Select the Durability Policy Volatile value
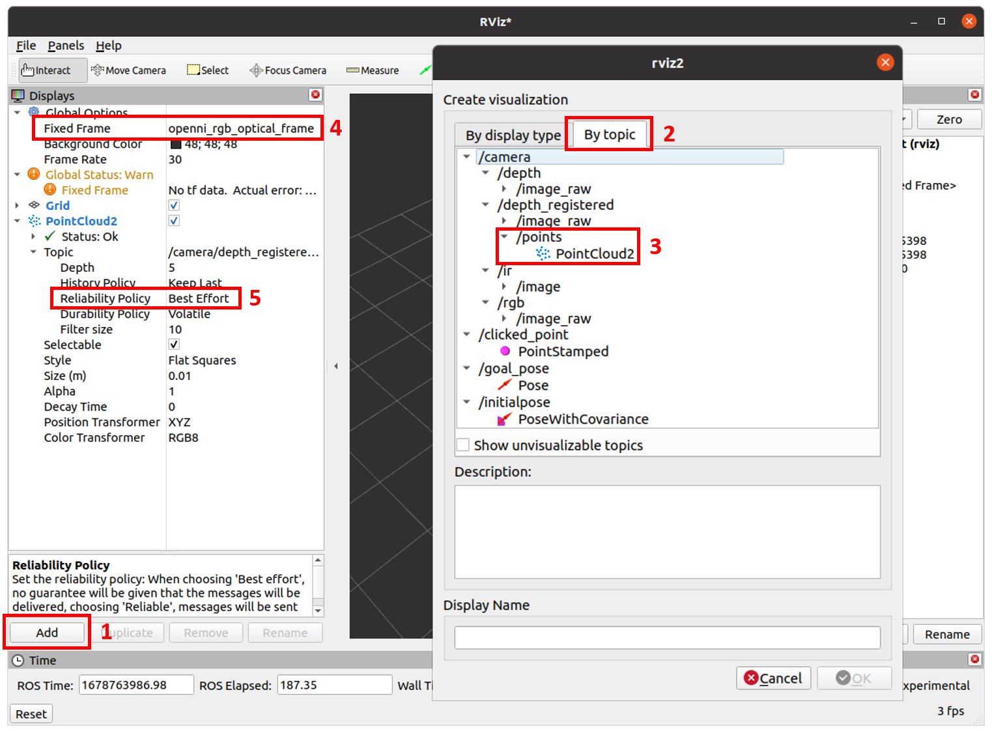 point(190,314)
